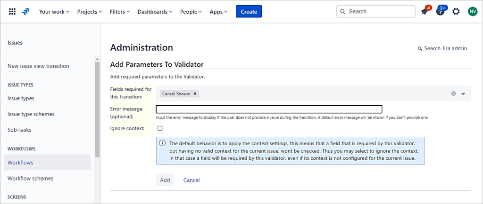Click Search Jira admin
The width and height of the screenshot is (483, 204).
(442, 48)
